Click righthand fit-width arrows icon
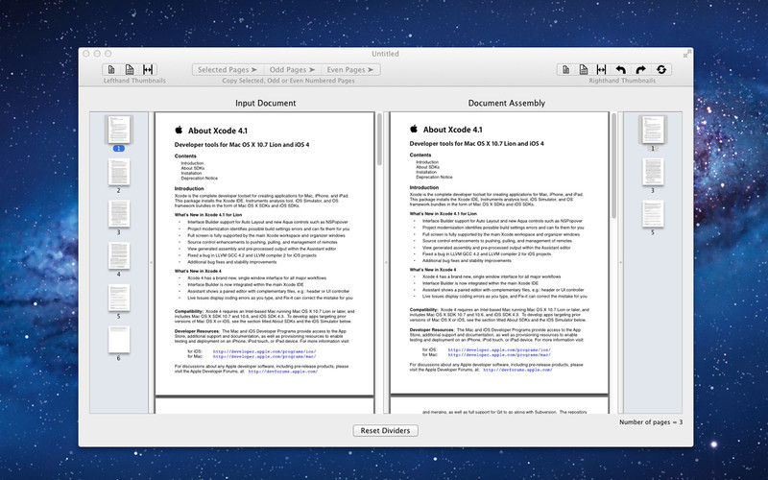768x480 pixels. tap(602, 69)
